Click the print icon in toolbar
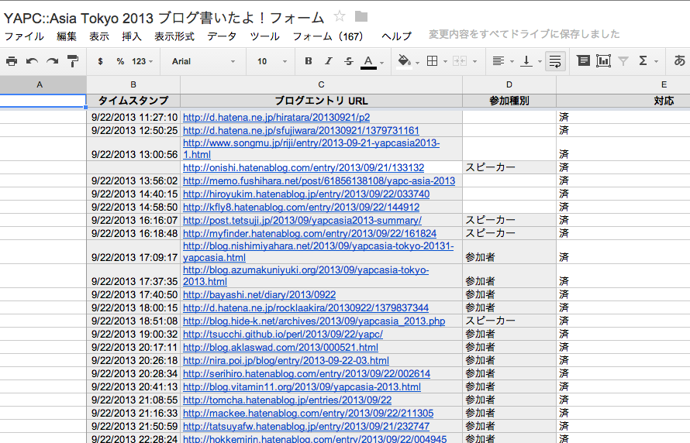This screenshot has width=690, height=443. tap(12, 61)
